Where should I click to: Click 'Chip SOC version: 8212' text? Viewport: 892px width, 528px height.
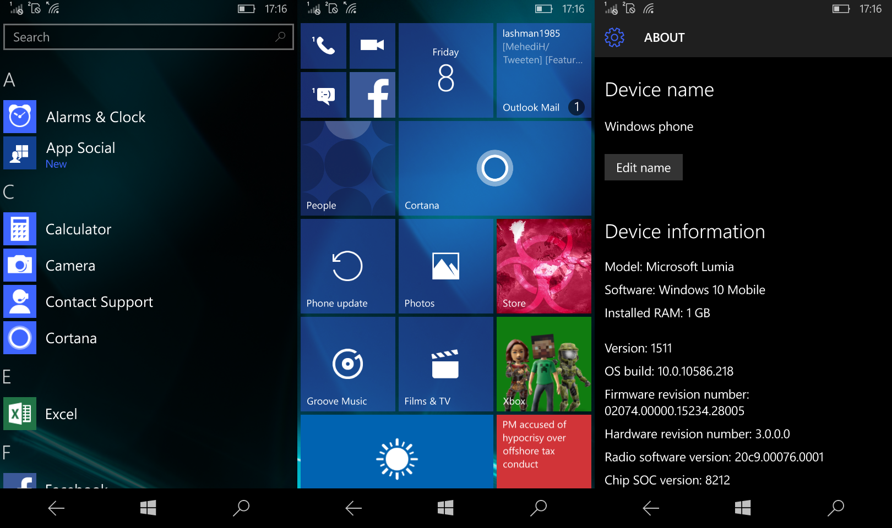667,480
